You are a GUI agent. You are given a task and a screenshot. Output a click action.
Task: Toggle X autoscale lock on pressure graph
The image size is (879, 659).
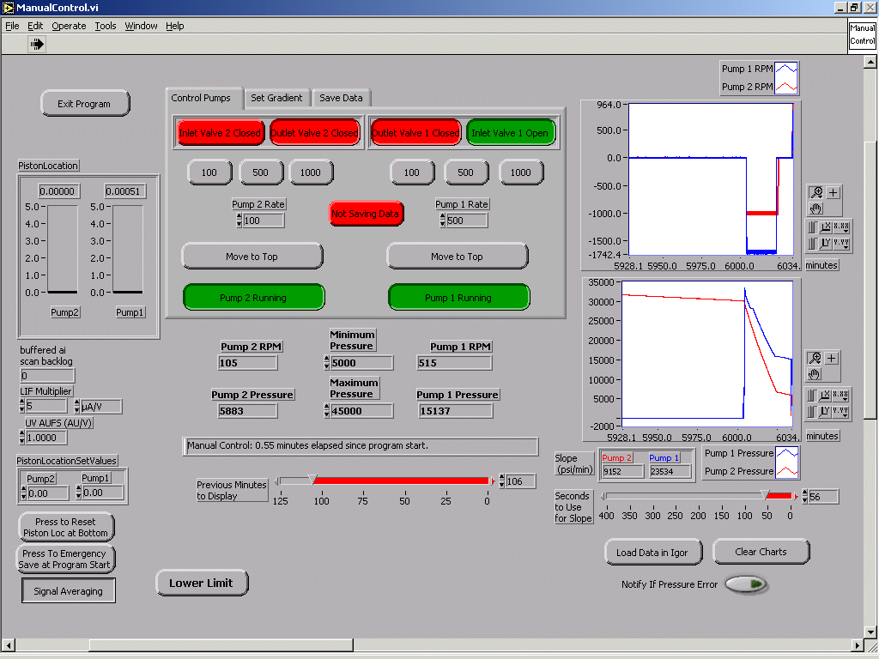click(811, 396)
